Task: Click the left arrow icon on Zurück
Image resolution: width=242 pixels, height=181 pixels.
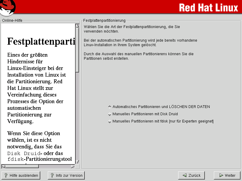Action: [x=184, y=175]
